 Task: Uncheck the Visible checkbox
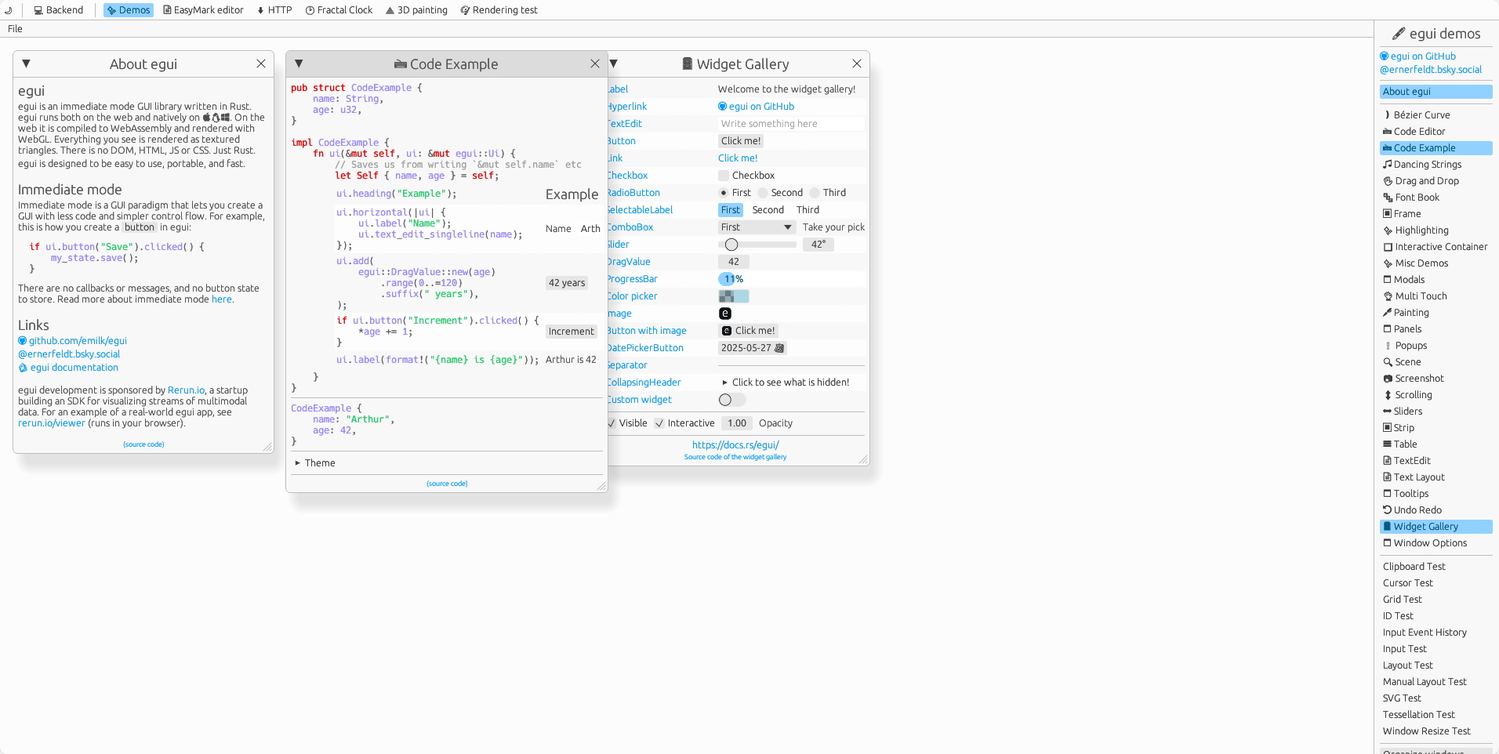tap(627, 423)
